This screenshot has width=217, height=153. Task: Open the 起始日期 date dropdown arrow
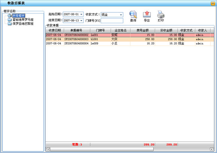coord(82,14)
